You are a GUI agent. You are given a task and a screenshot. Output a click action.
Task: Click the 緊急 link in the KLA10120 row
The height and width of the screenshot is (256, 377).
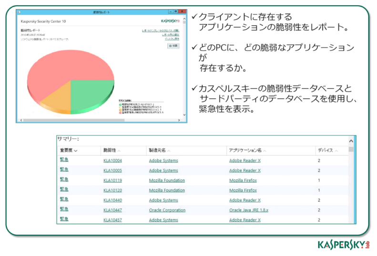[64, 189]
